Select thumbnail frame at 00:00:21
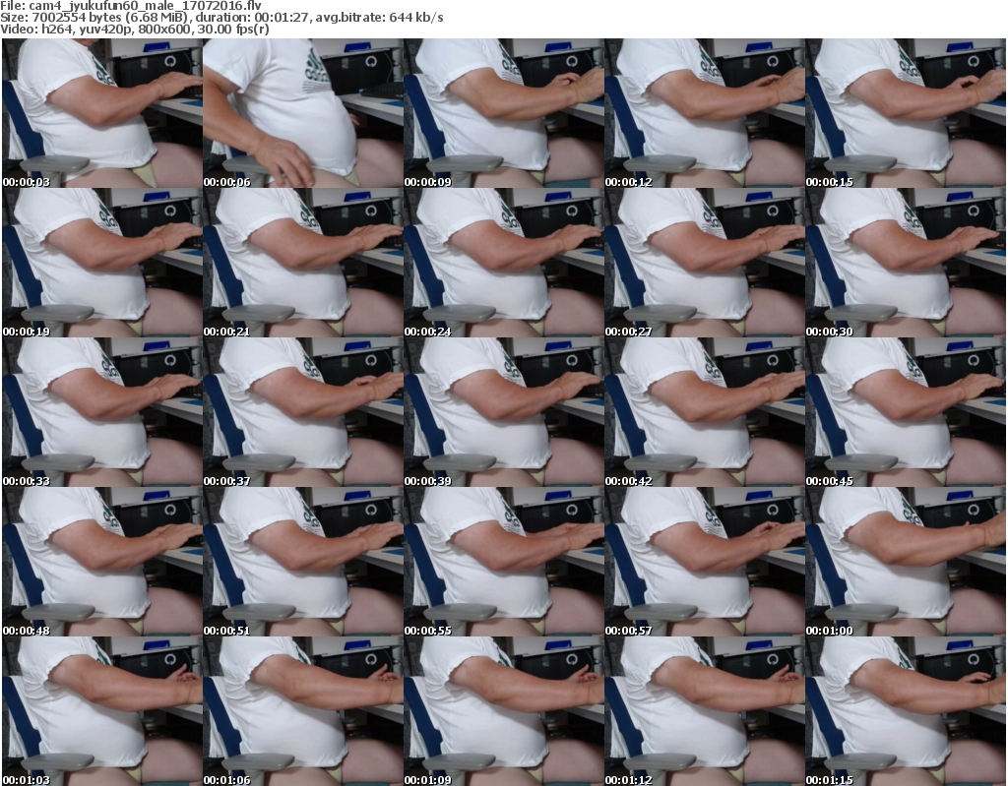Image resolution: width=1008 pixels, height=786 pixels. tap(303, 263)
